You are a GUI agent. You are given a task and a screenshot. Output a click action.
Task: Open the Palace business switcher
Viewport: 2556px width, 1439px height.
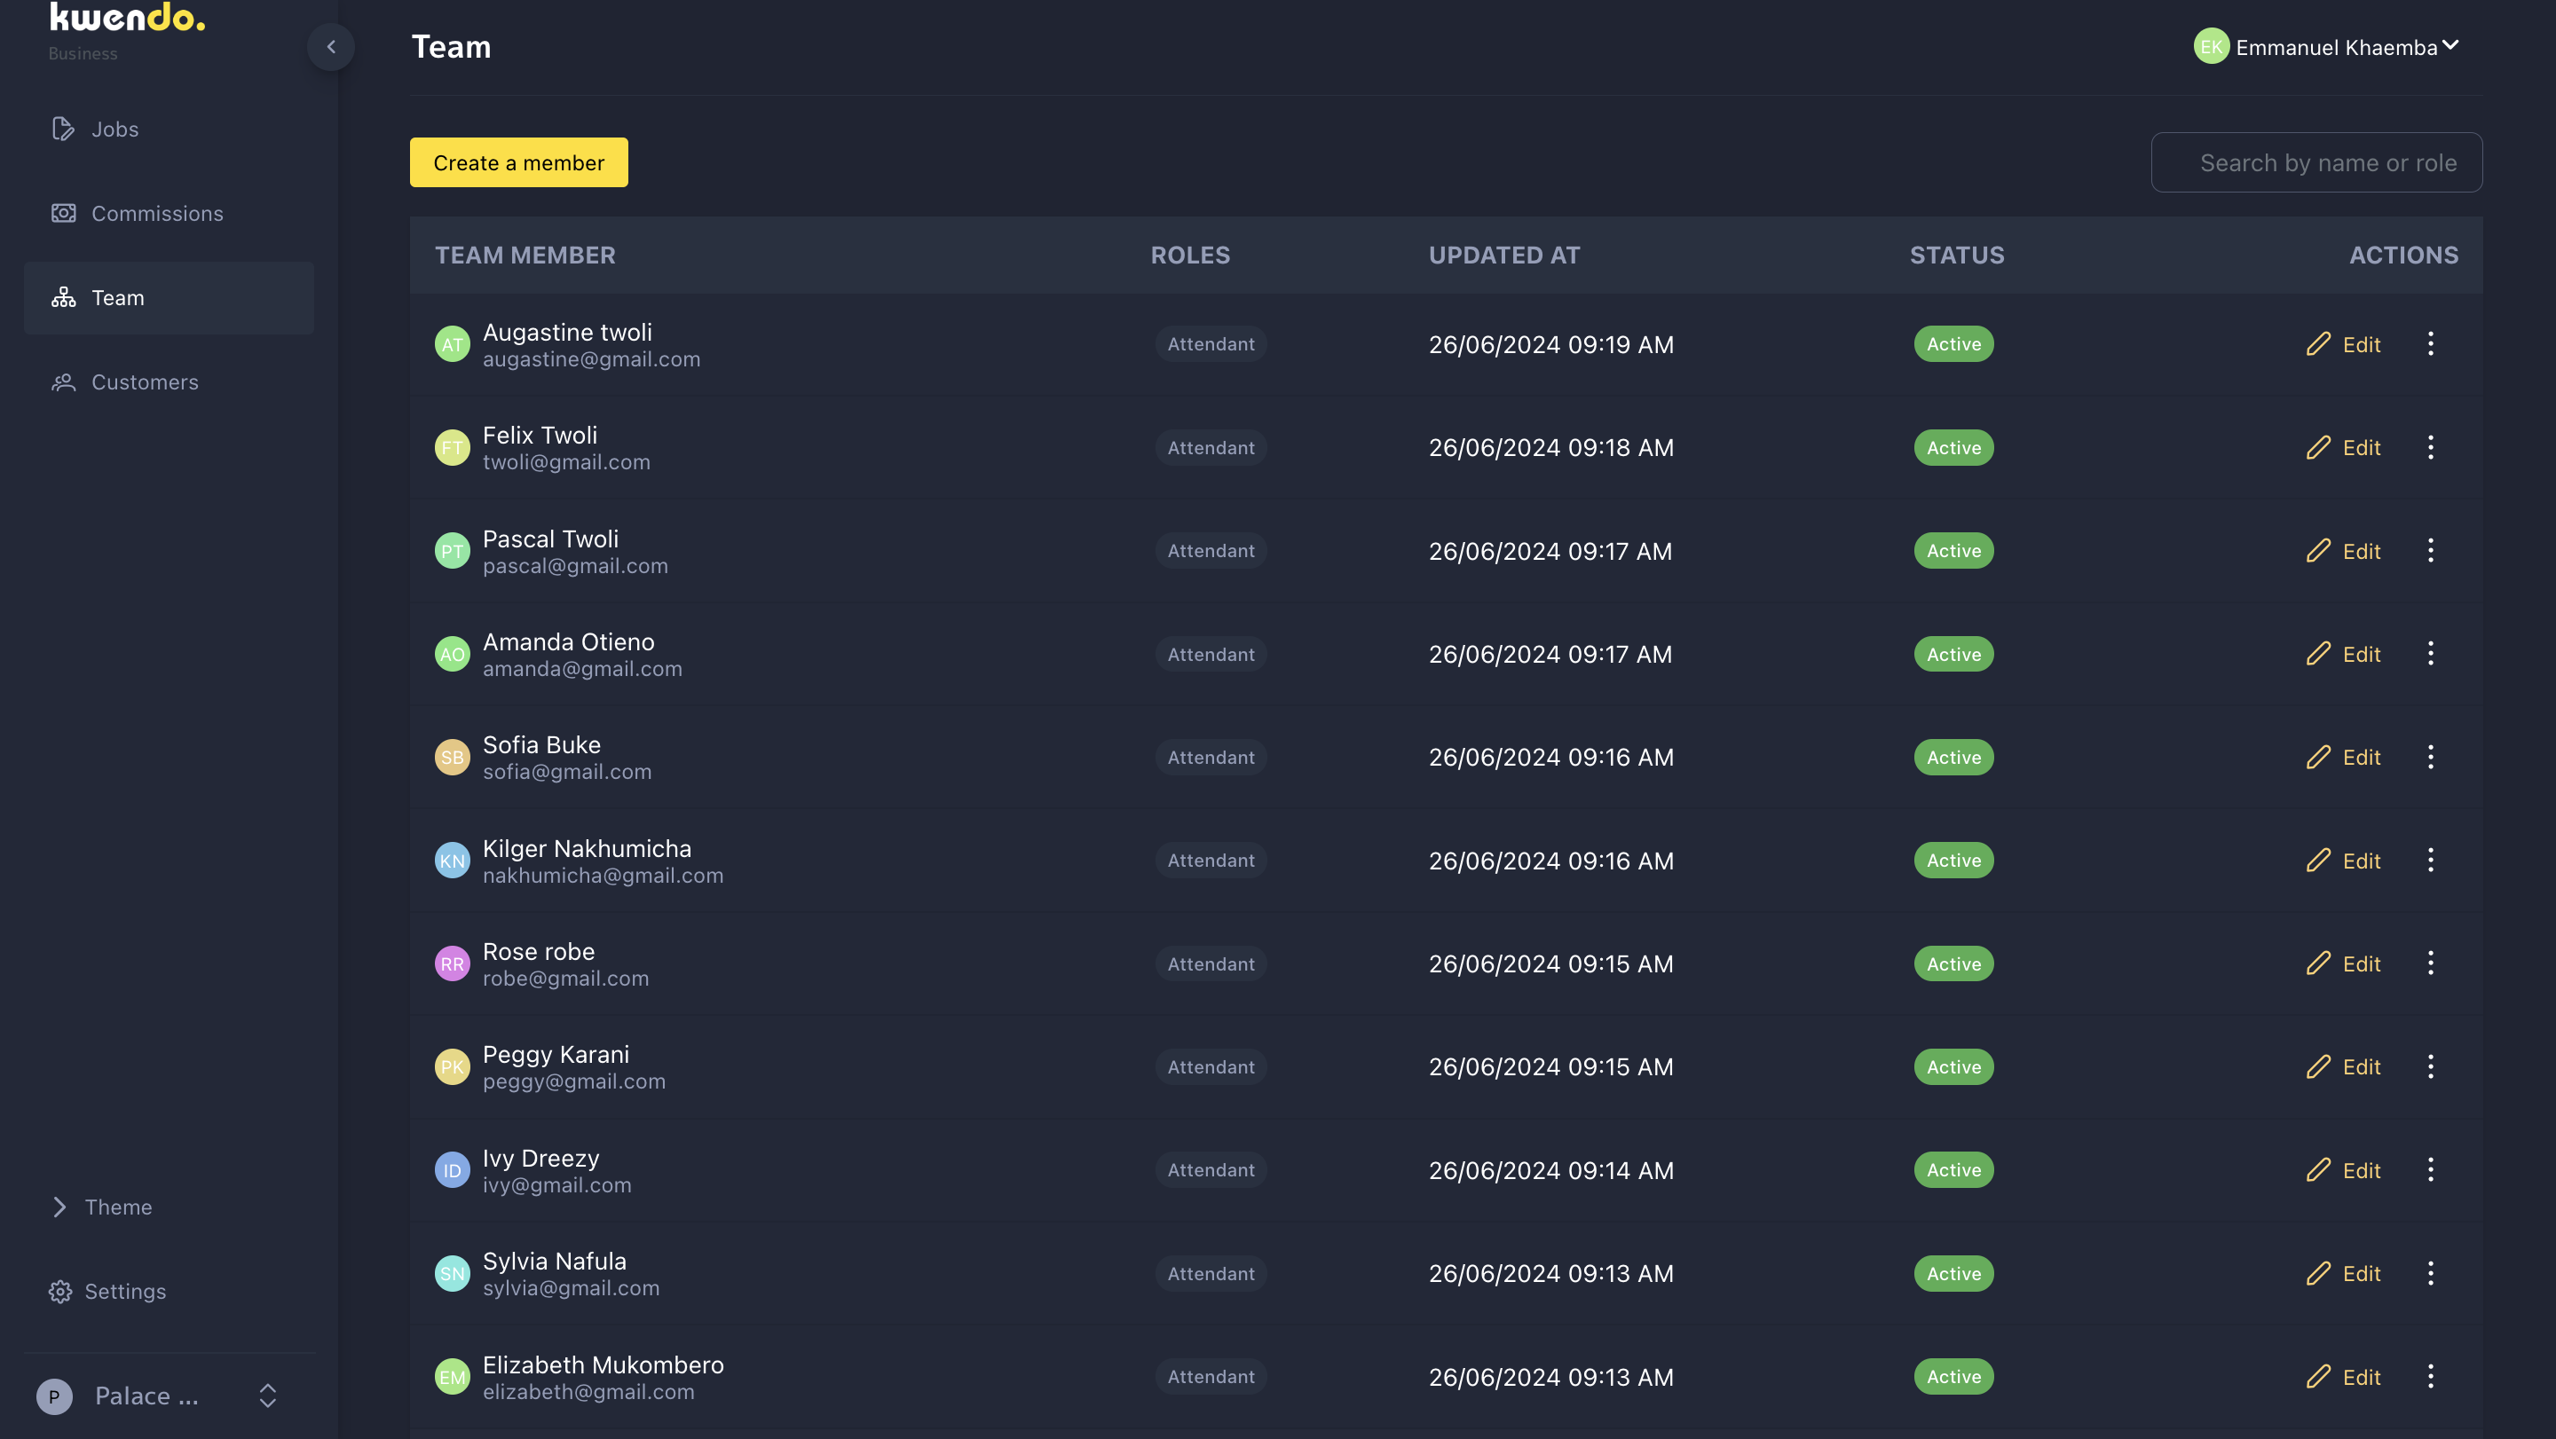159,1396
